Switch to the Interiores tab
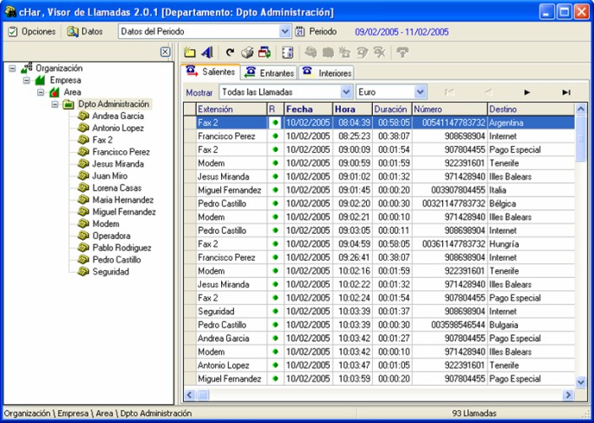 coord(327,73)
